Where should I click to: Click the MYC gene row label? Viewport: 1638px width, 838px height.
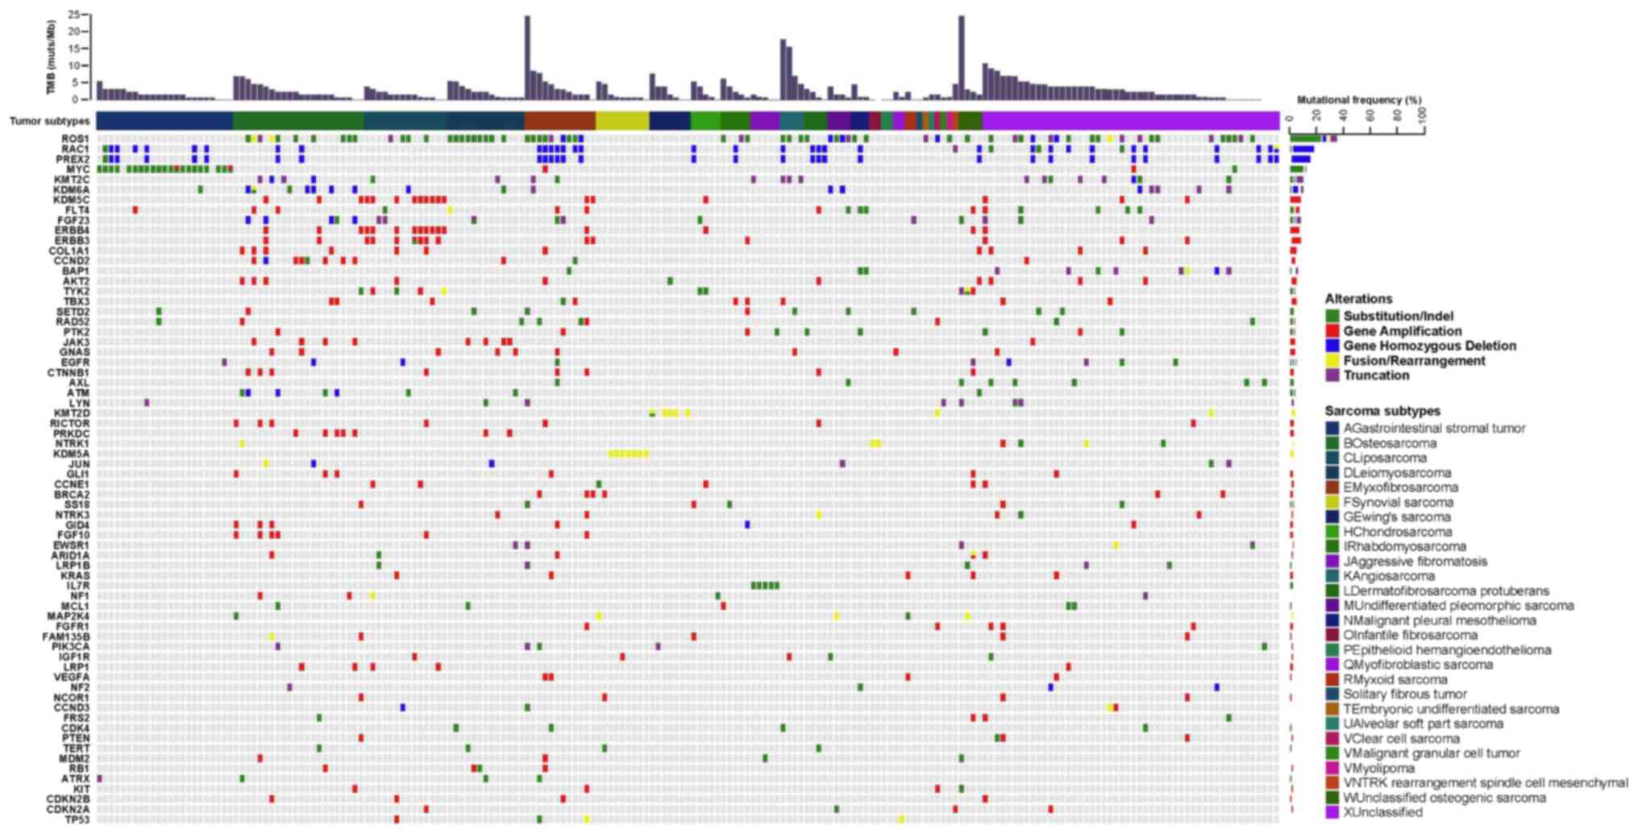78,169
